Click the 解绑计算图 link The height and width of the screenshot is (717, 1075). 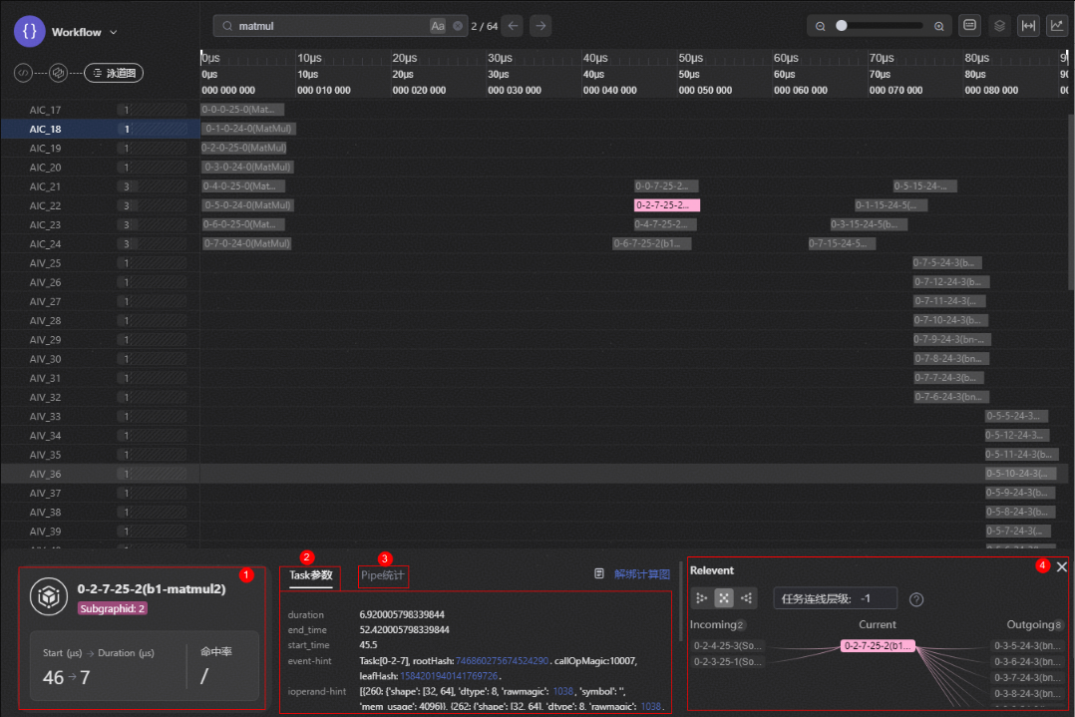pos(641,574)
